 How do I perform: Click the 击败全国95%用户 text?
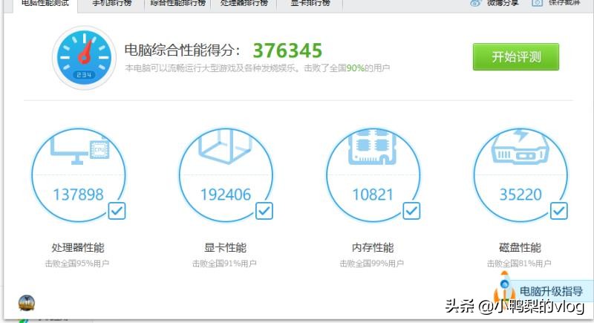pyautogui.click(x=77, y=263)
